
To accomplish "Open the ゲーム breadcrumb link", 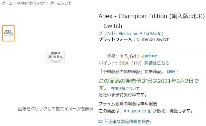I will 7,3.
